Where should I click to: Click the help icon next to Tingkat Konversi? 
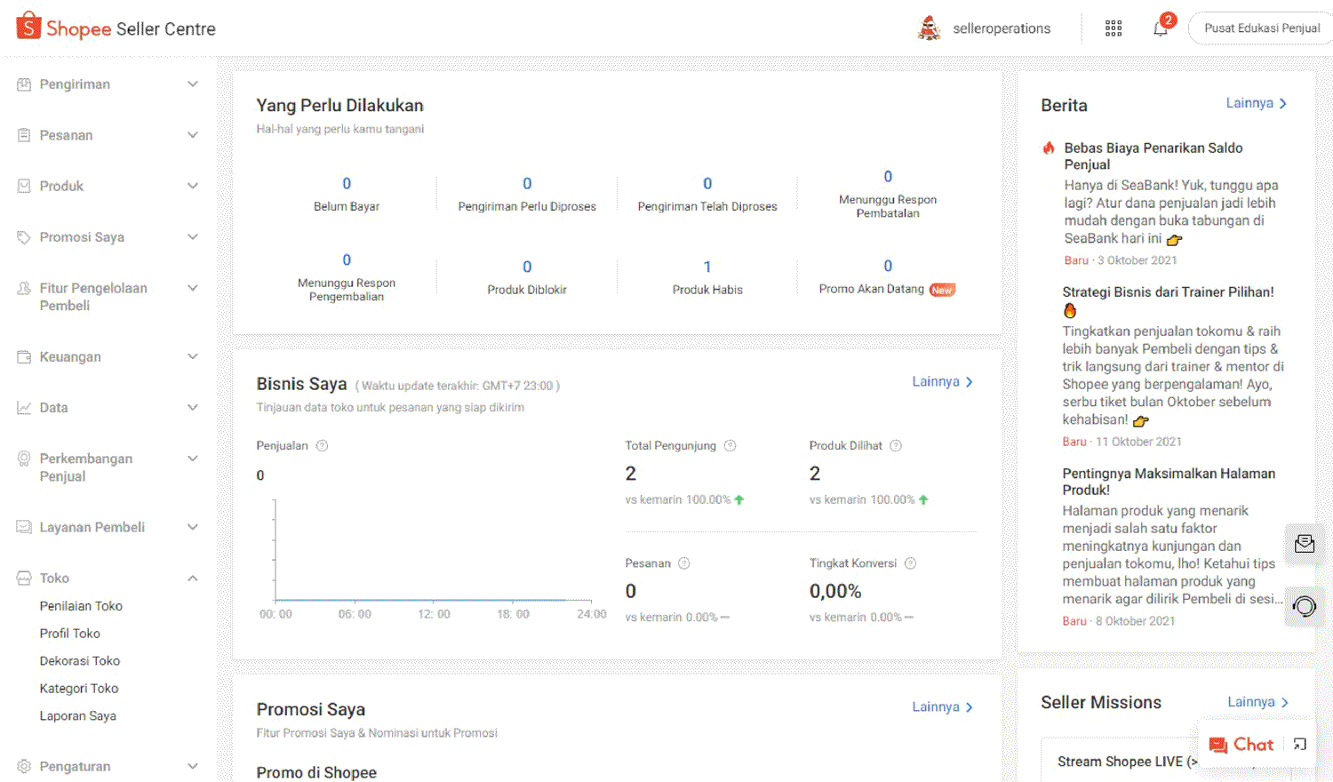point(910,563)
